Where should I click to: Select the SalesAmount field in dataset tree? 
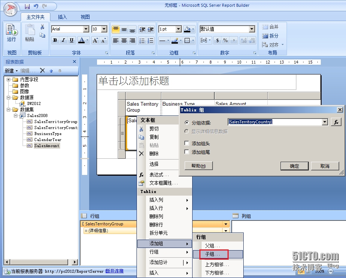point(47,146)
